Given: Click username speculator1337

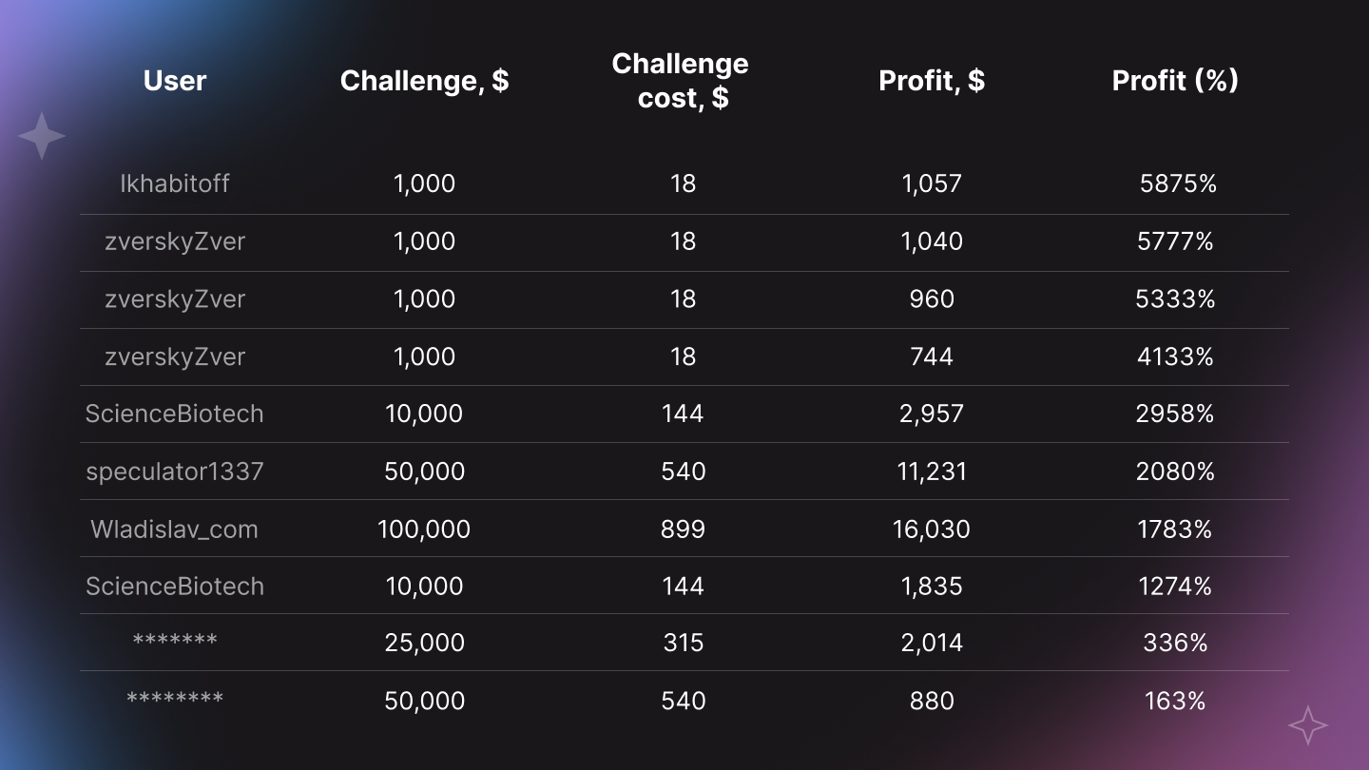Looking at the screenshot, I should pos(175,472).
